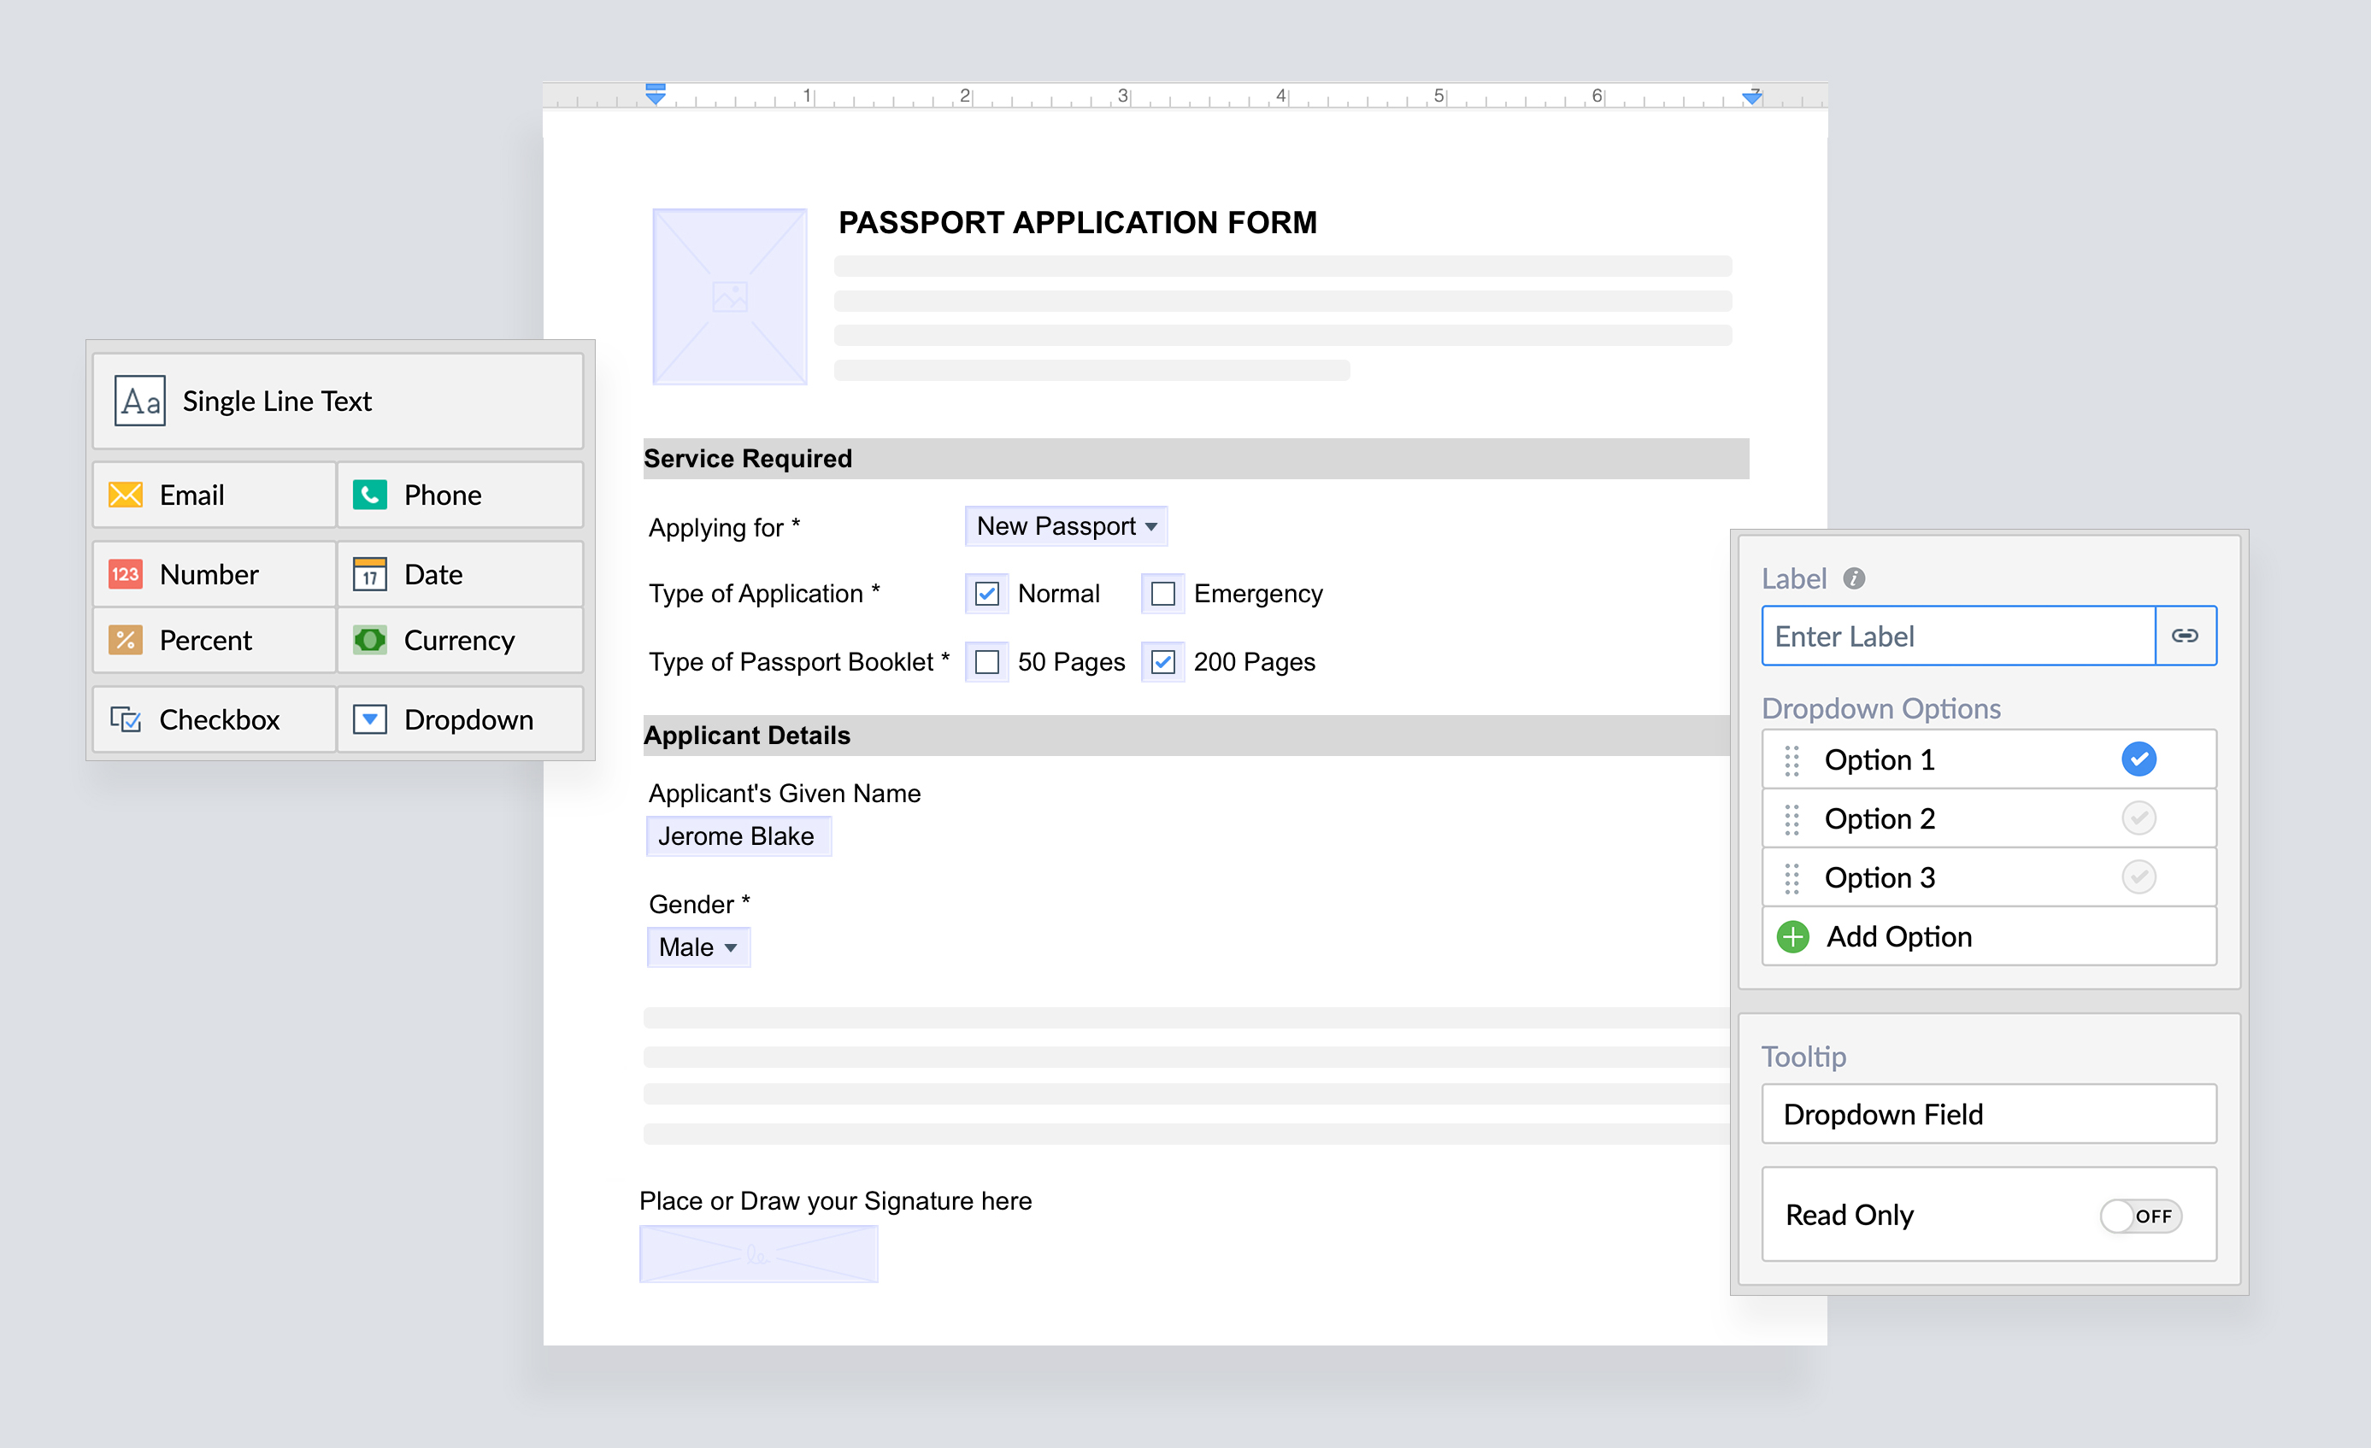Check the 50 Pages passport booklet option
Screen dimensions: 2371x1448
pos(985,660)
